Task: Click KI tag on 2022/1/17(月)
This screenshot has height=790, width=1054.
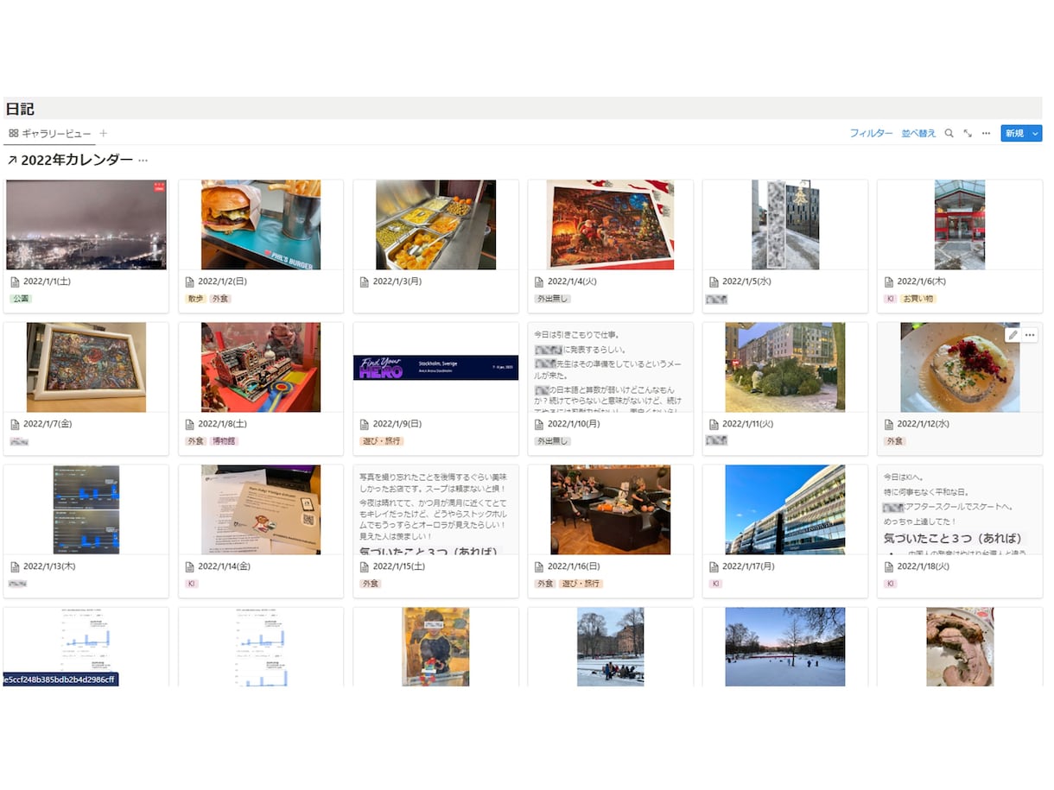Action: [x=715, y=584]
